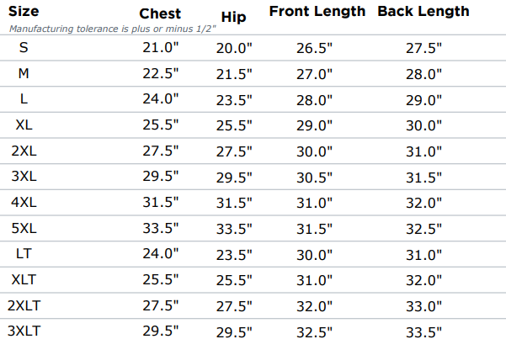Click the hip value for size 3XL
The image size is (506, 355).
point(233,177)
